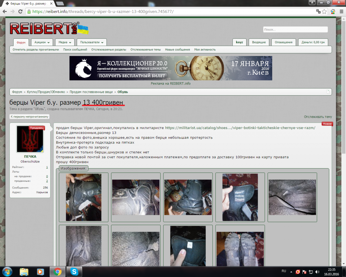Click the RU language indicator in taskbar
The height and width of the screenshot is (277, 346).
284,271
